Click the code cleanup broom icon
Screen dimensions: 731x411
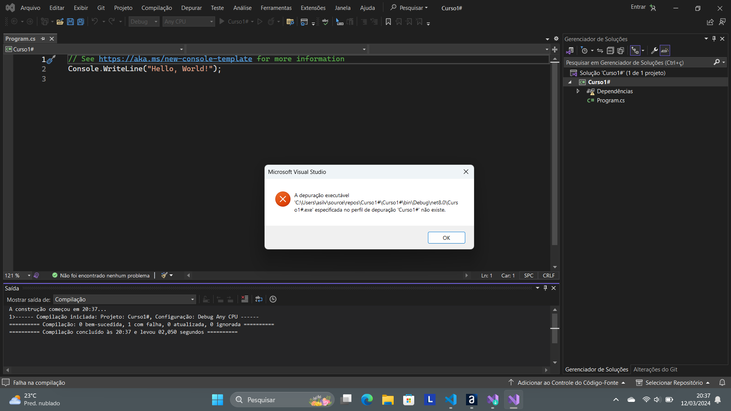tap(164, 276)
